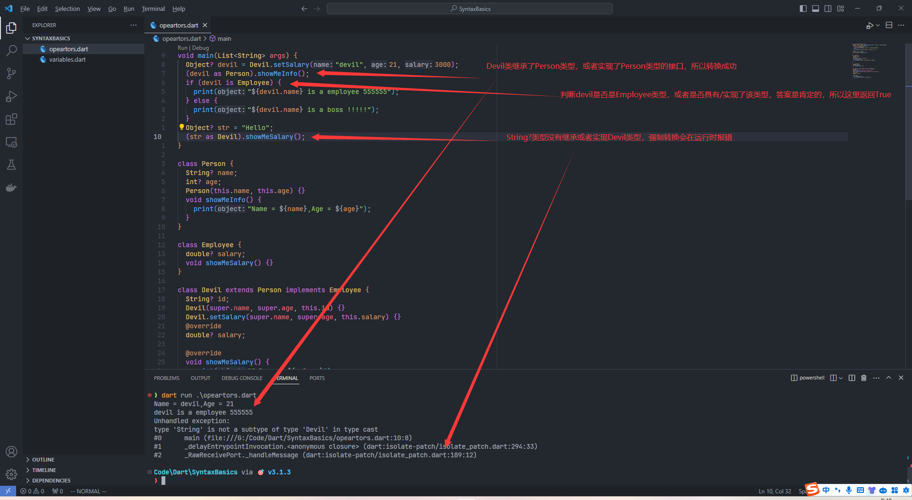Switch to the OUTPUT panel tab
The image size is (912, 500).
tap(200, 378)
